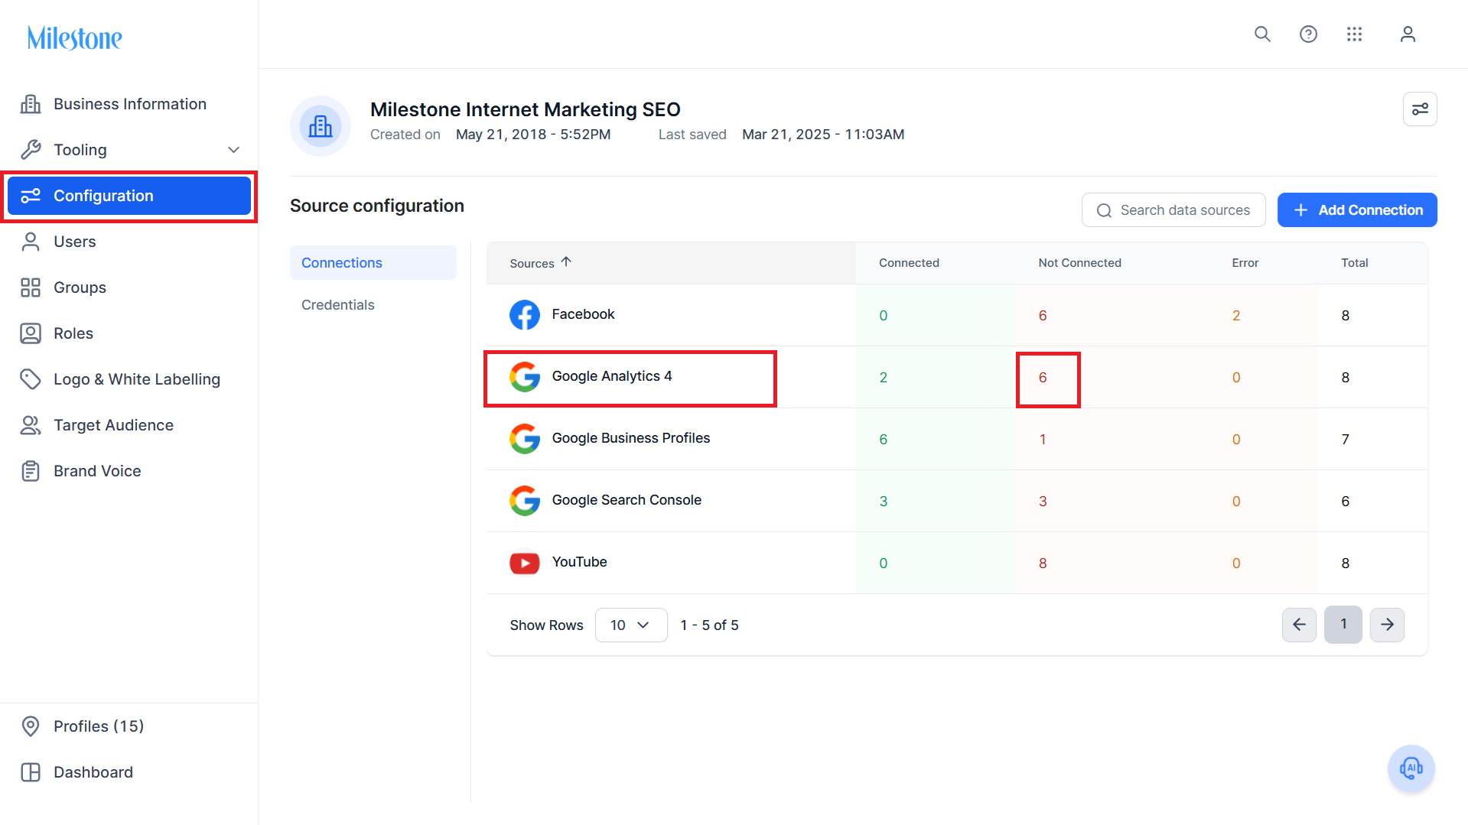
Task: Open the AI chat assistant bubble
Action: click(1411, 768)
